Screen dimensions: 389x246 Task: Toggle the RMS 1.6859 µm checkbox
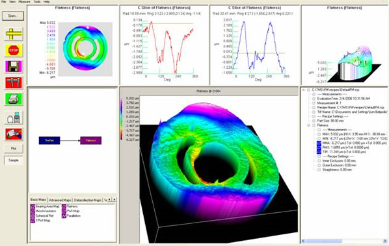point(319,147)
